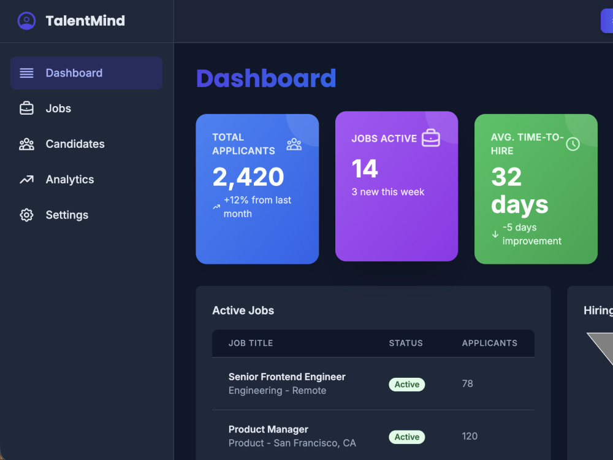
Task: Click the trend-up icon beside +12% text
Action: (x=216, y=207)
